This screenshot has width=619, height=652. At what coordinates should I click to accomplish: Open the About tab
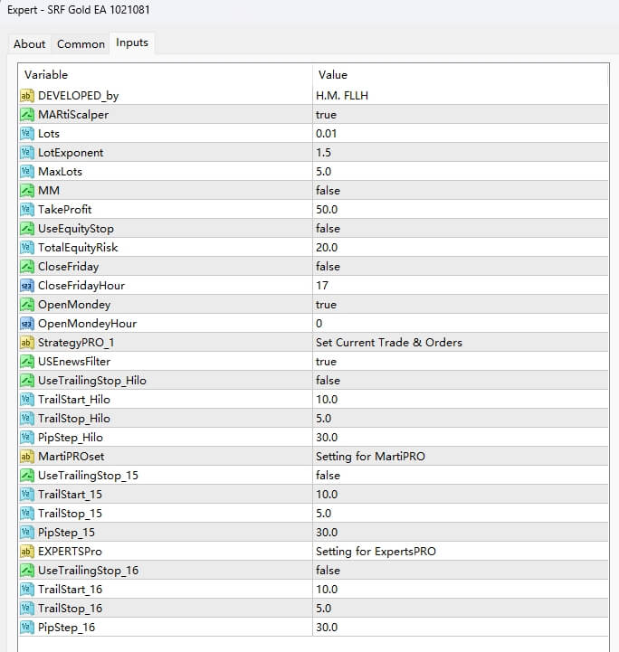tap(30, 43)
